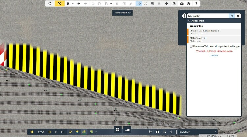The height and width of the screenshot is (137, 247).
Task: Switch to the 3D view
Action: [x=139, y=4]
